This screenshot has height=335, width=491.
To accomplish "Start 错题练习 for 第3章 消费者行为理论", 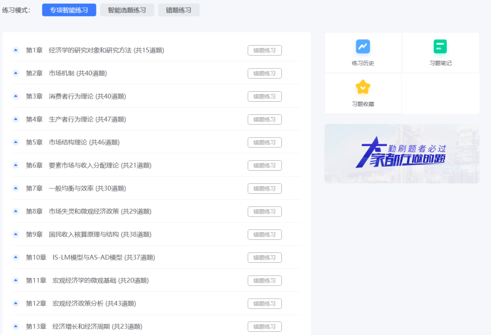I will [x=265, y=97].
